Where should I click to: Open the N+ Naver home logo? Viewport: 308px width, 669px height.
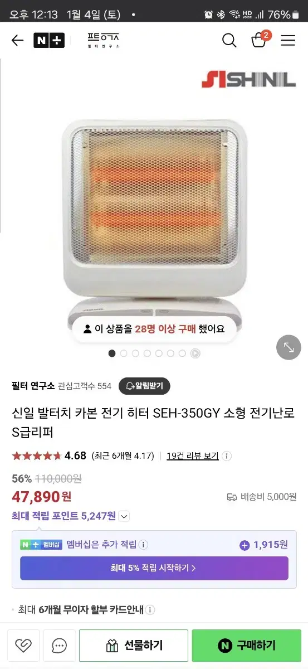click(49, 40)
